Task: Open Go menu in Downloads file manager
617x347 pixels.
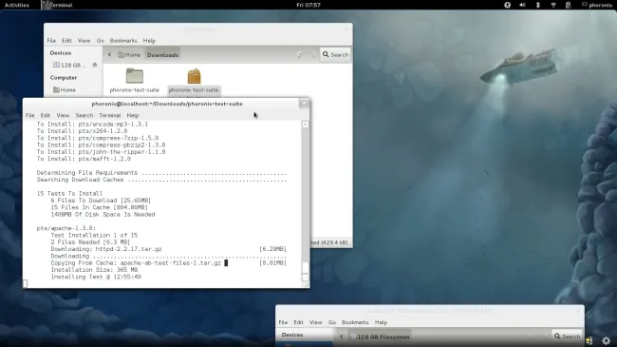Action: (101, 41)
